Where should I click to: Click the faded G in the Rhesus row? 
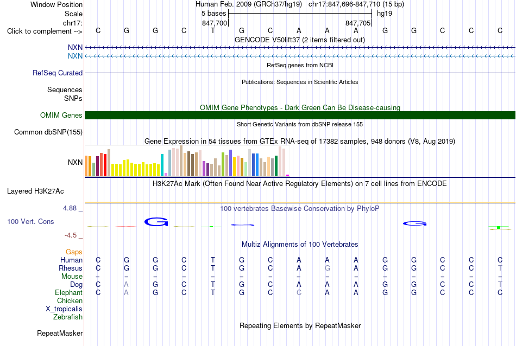coord(327,268)
